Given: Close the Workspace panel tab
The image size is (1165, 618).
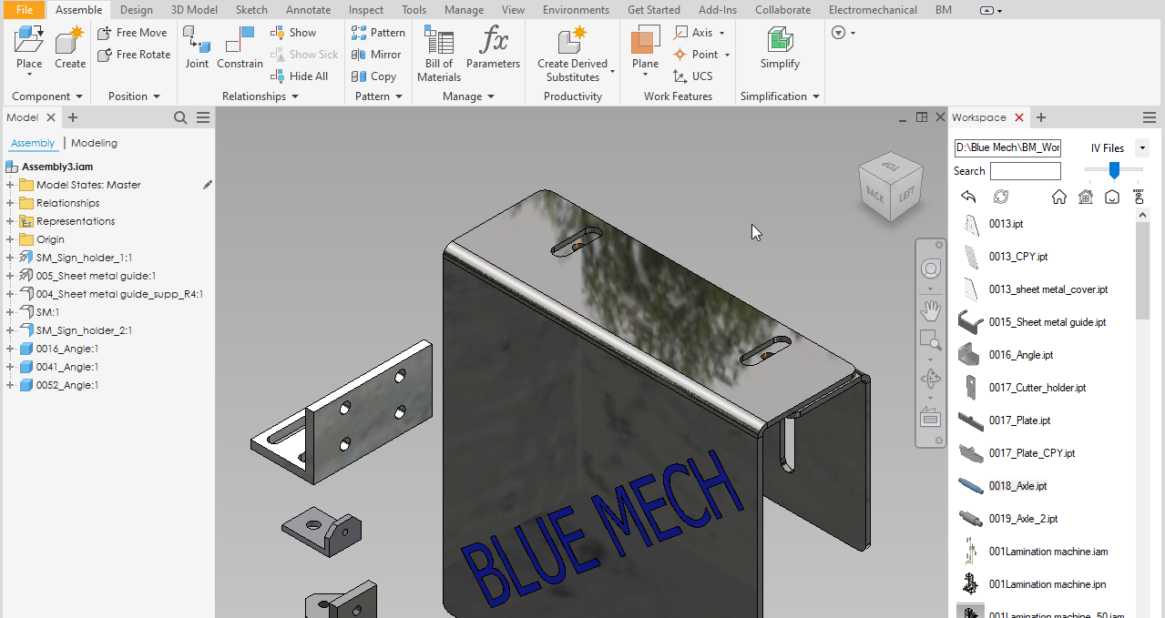Looking at the screenshot, I should point(1019,117).
